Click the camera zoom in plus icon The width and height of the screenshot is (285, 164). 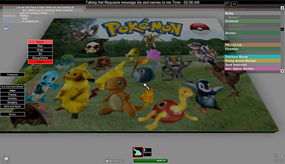[282, 156]
